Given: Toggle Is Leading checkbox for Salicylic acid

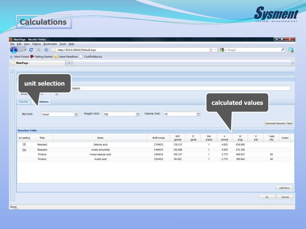Looking at the screenshot, I should tap(24, 145).
